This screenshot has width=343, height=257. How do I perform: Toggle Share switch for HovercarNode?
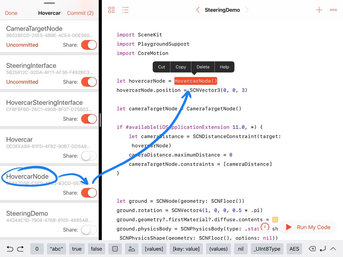pos(89,193)
